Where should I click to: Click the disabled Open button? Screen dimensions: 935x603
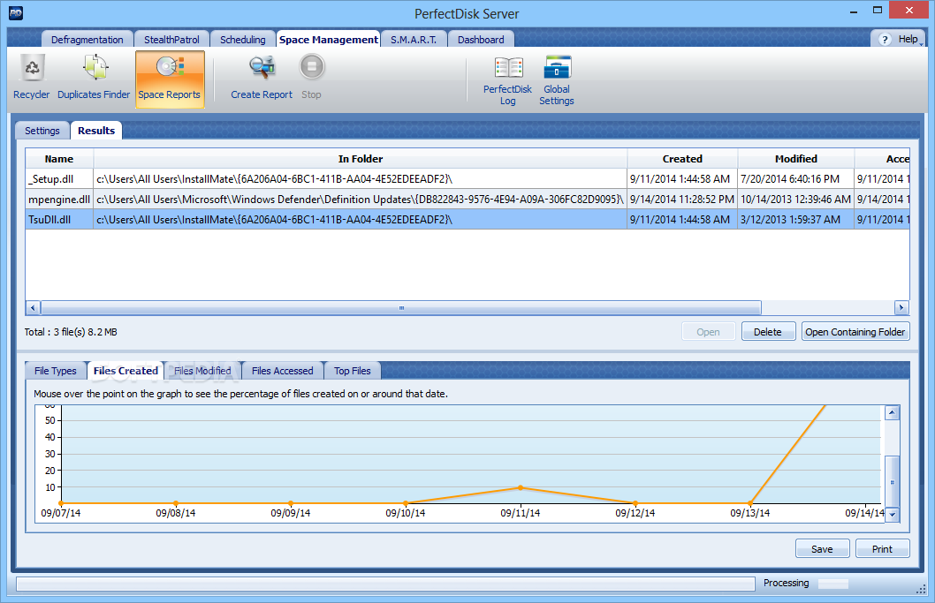(x=708, y=332)
